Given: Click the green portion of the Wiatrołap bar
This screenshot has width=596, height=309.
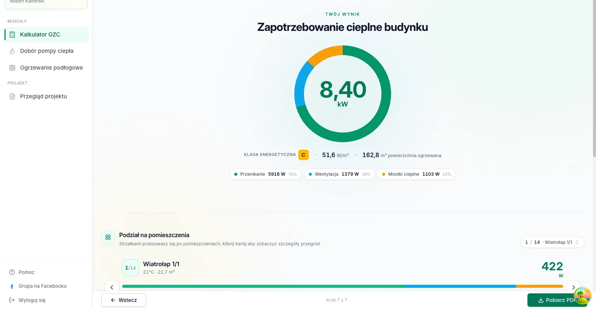Looking at the screenshot, I should (264, 286).
